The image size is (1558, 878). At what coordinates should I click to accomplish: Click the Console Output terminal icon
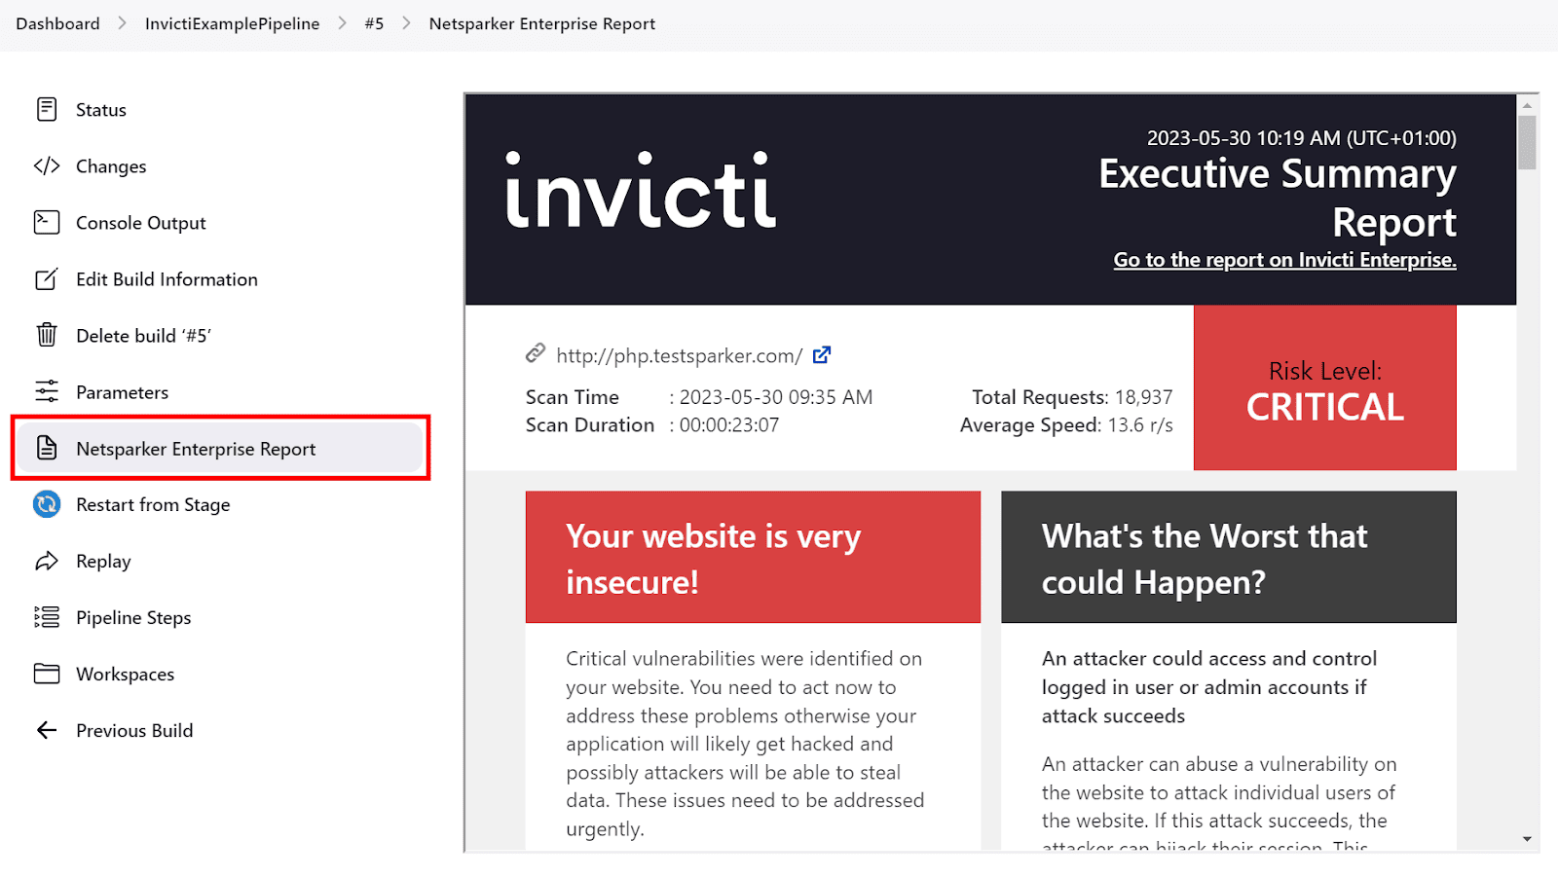click(46, 222)
